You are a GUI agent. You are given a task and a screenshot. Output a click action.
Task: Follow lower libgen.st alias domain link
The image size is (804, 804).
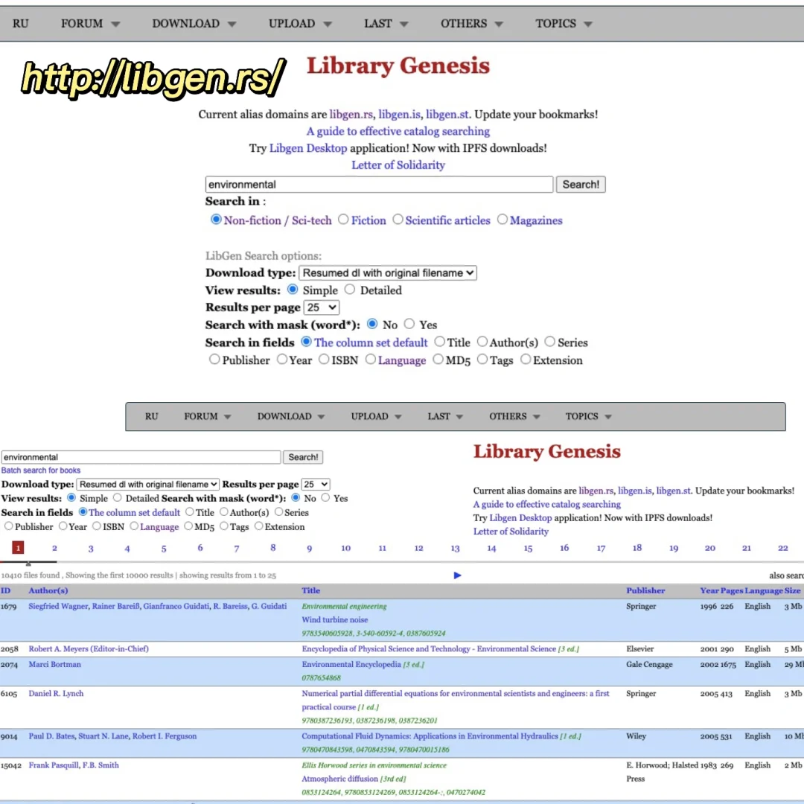pyautogui.click(x=673, y=491)
